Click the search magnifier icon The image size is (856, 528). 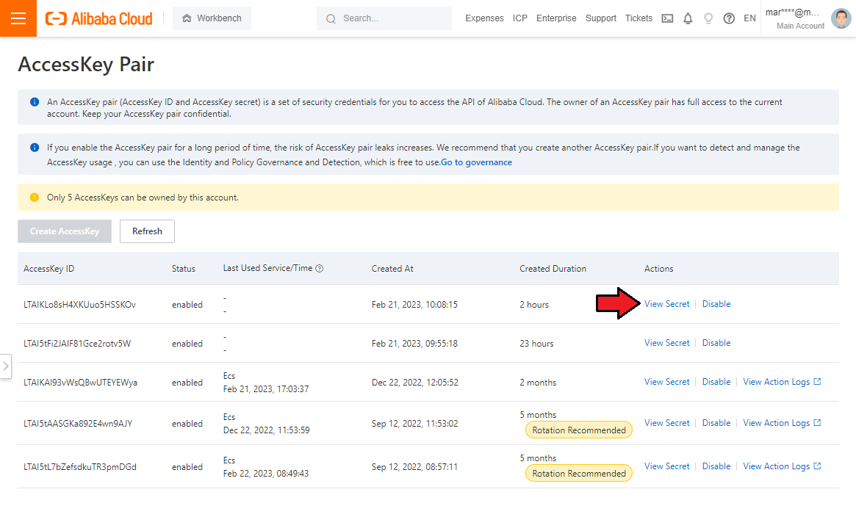(x=331, y=18)
